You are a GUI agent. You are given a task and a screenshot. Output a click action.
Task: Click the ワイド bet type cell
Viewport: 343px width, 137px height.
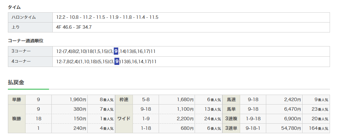[x=124, y=119]
